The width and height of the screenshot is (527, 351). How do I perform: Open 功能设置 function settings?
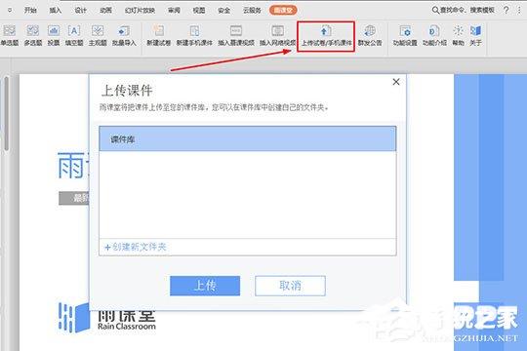click(x=405, y=35)
